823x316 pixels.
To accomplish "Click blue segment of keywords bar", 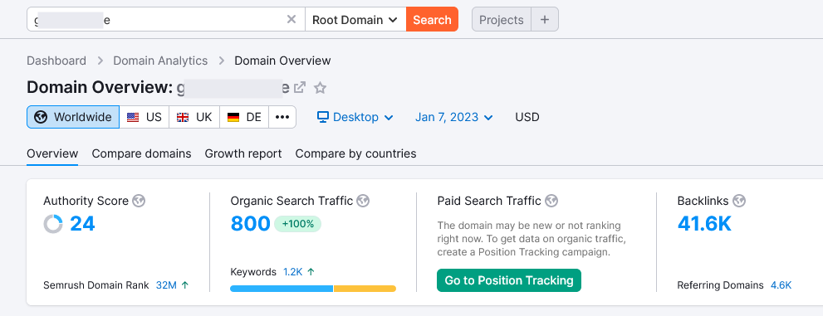I will click(282, 289).
